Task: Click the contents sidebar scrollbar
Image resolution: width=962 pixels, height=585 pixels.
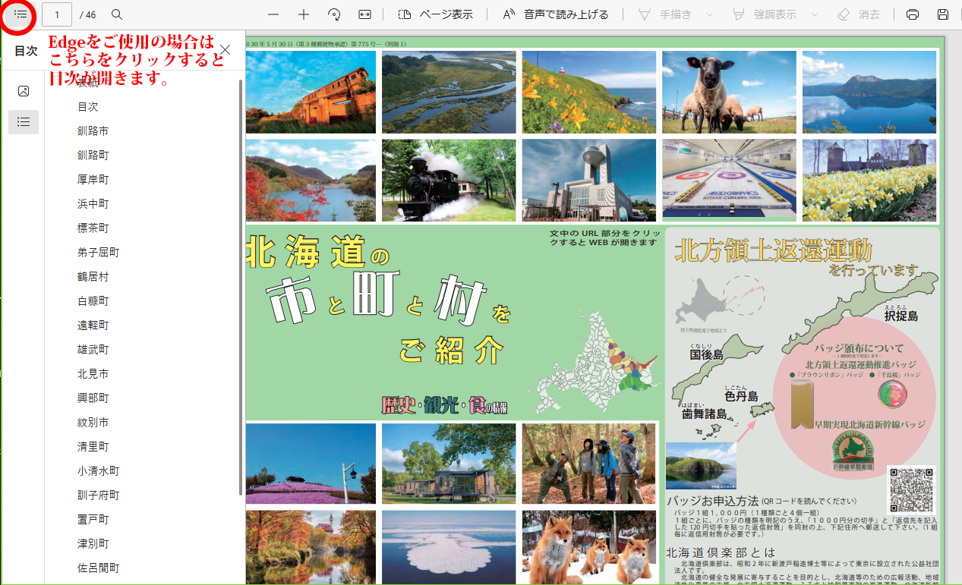Action: pyautogui.click(x=241, y=287)
